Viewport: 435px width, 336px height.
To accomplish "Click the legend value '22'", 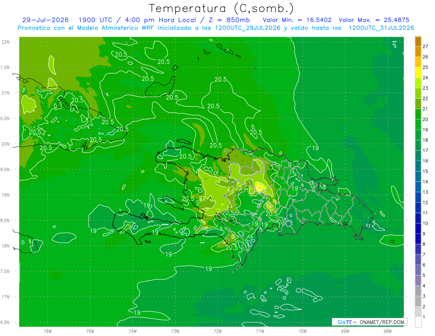I will [425, 99].
